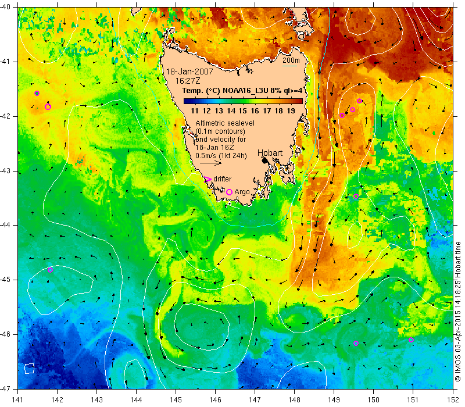This screenshot has height=407, width=465.
Task: Click the '-40' latitude axis label
Action: tap(5, 7)
